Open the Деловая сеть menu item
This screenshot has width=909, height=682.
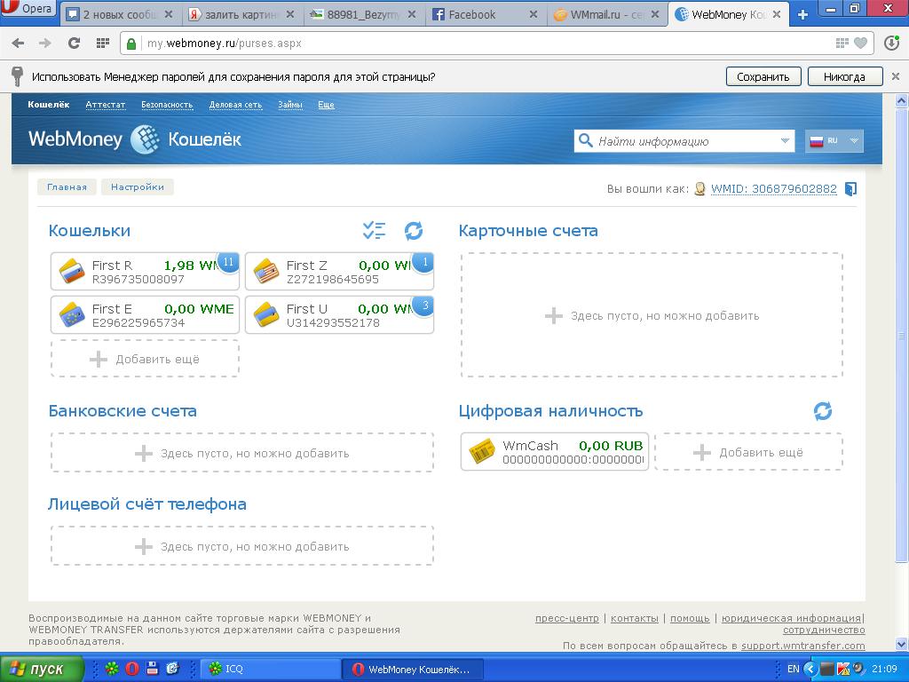click(x=235, y=105)
